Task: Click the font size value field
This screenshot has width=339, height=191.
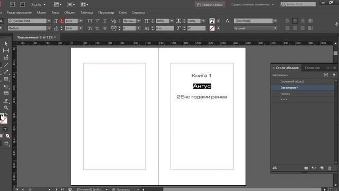Action: 71,21
